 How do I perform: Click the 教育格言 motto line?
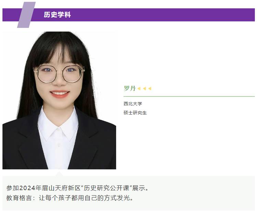click(70, 198)
